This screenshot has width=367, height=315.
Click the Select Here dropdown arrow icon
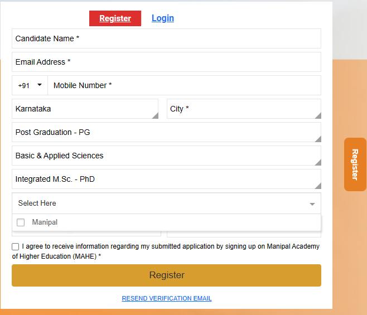click(x=312, y=204)
